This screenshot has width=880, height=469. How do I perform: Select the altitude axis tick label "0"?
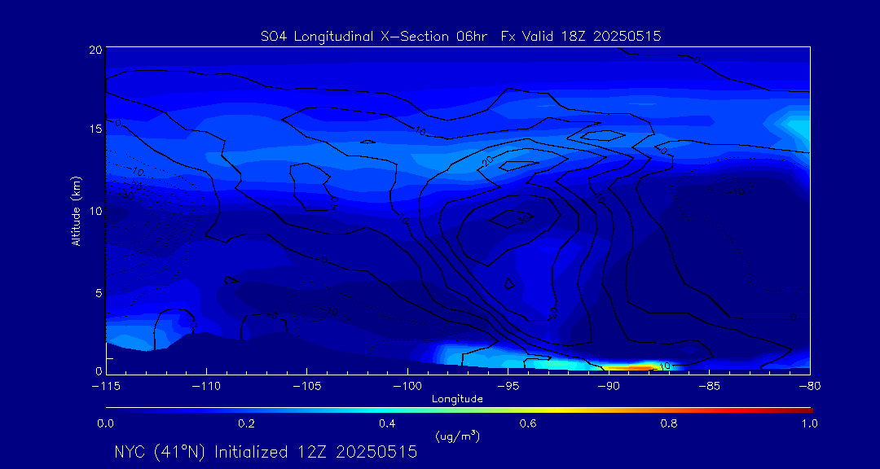tap(99, 370)
